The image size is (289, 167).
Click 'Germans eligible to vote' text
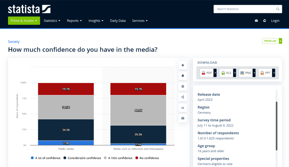tap(215, 164)
